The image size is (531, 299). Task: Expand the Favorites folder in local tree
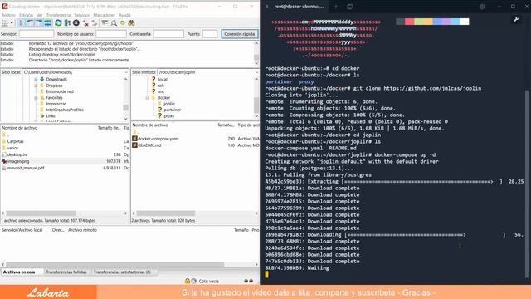(36, 98)
